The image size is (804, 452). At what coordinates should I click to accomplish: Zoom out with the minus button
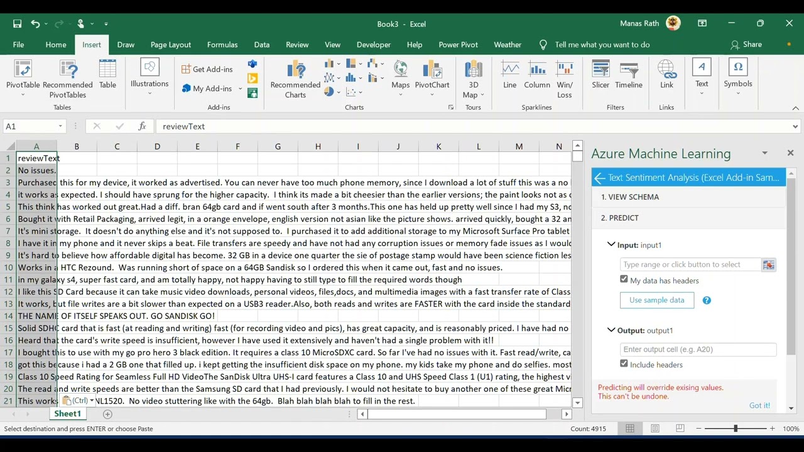tap(698, 428)
